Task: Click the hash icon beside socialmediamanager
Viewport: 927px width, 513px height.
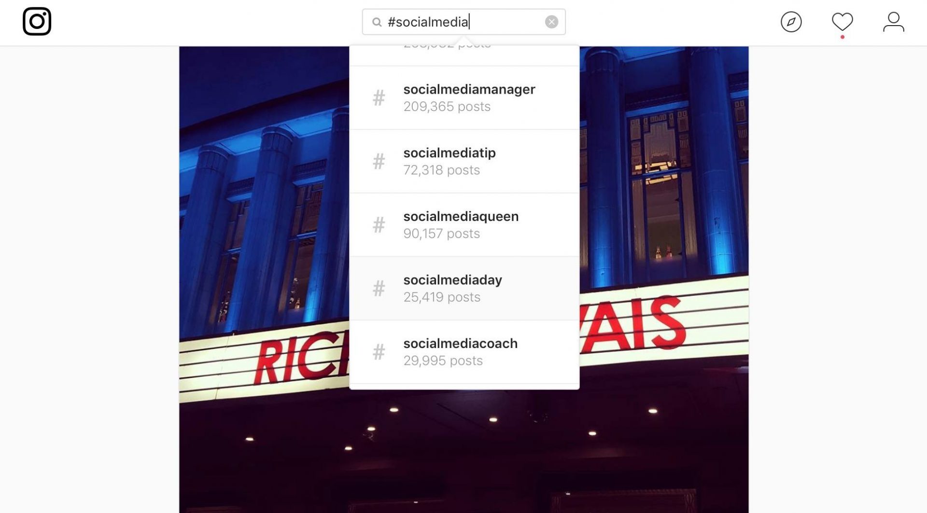Action: (x=379, y=98)
